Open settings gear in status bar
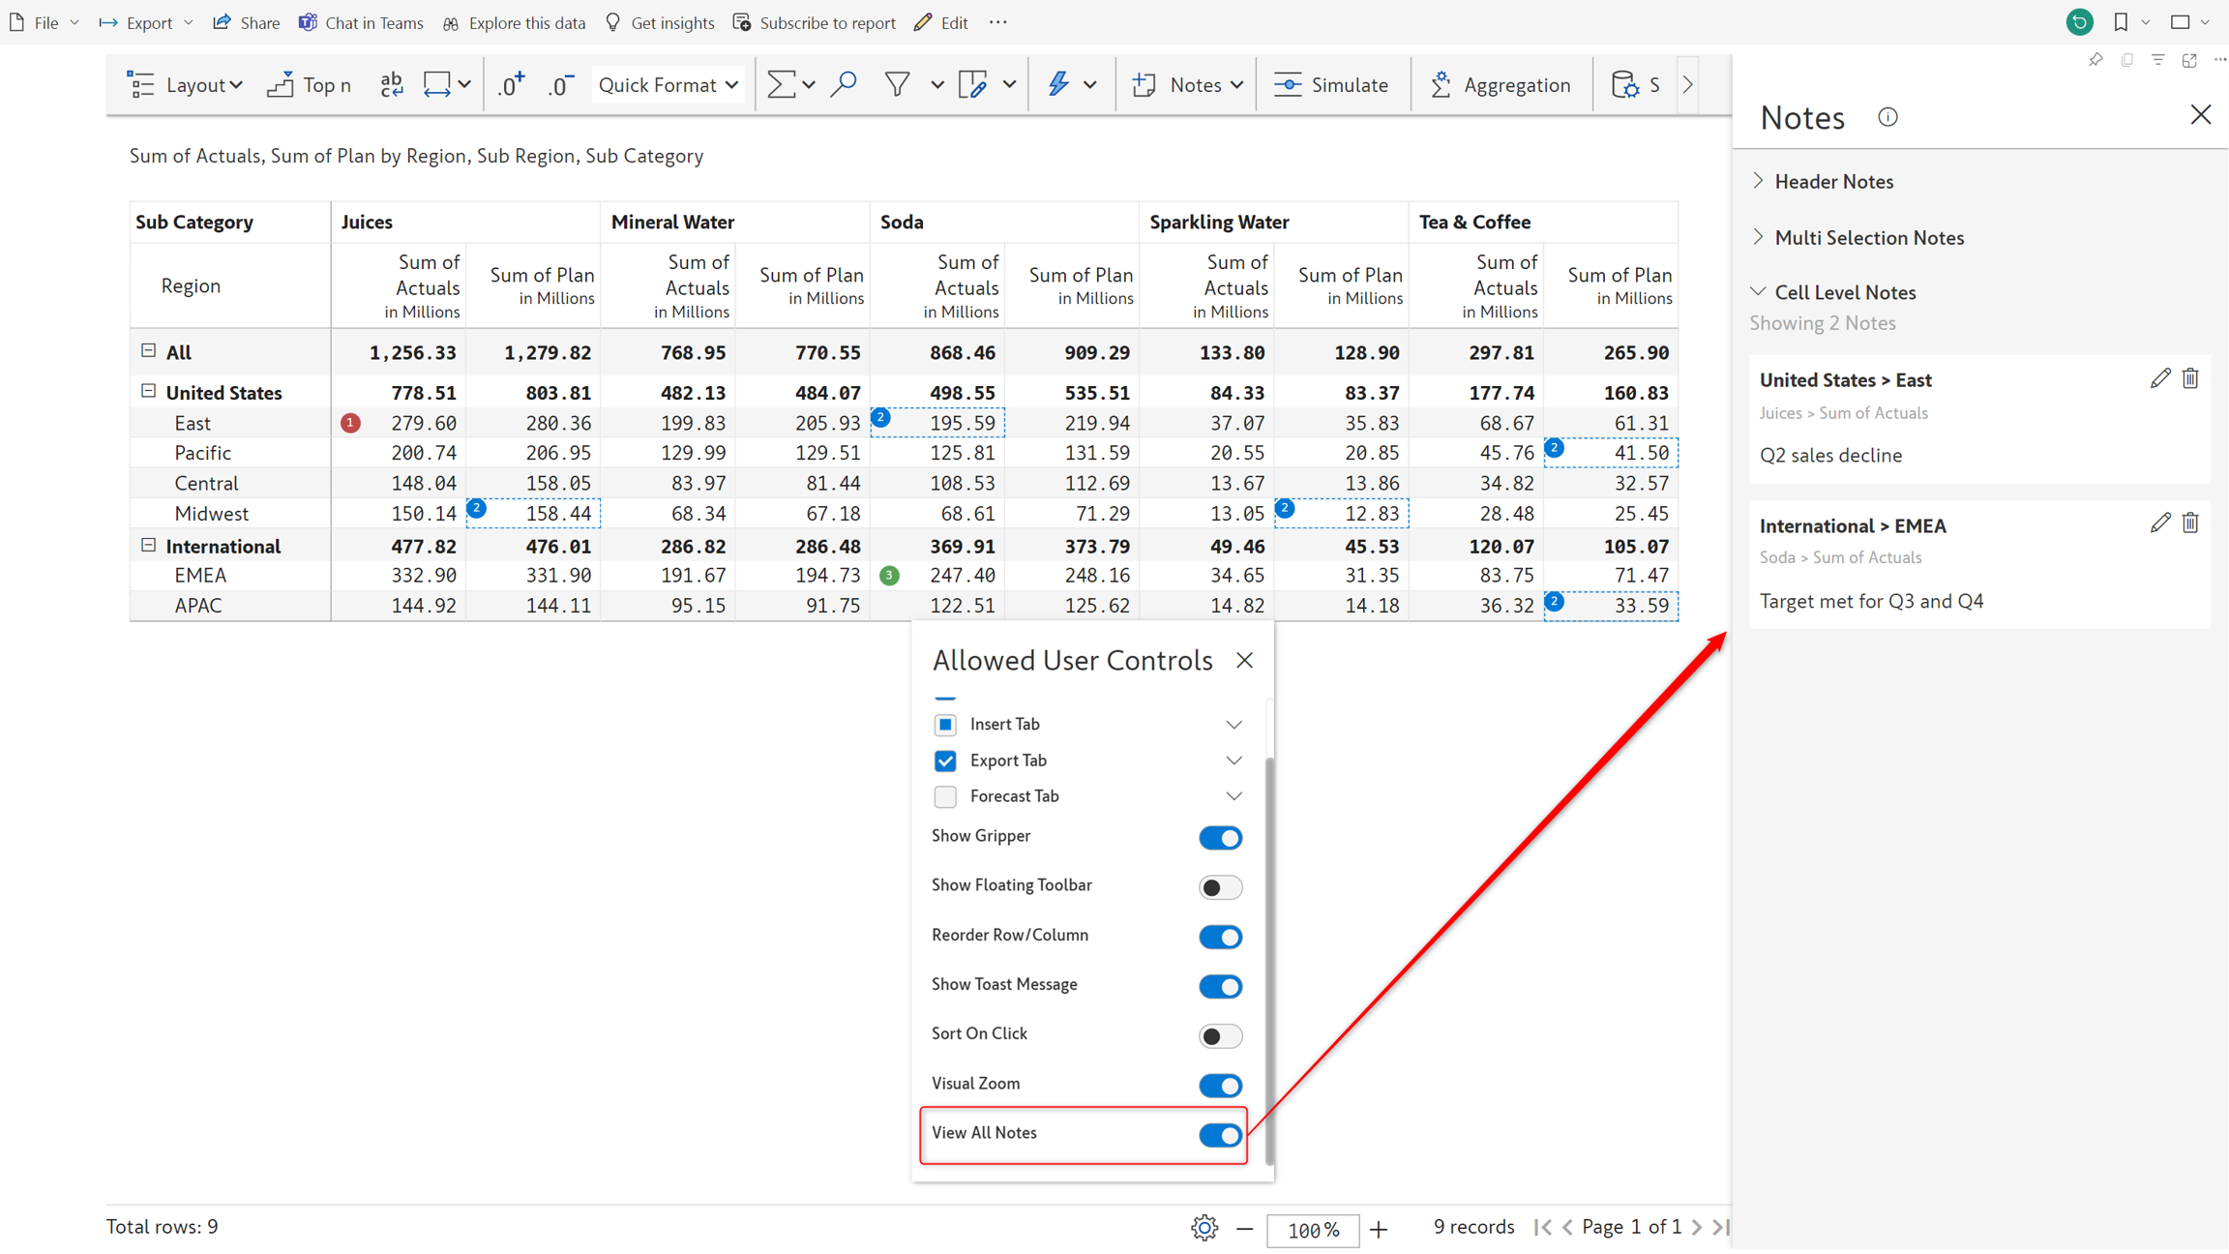The width and height of the screenshot is (2229, 1254). pos(1204,1229)
